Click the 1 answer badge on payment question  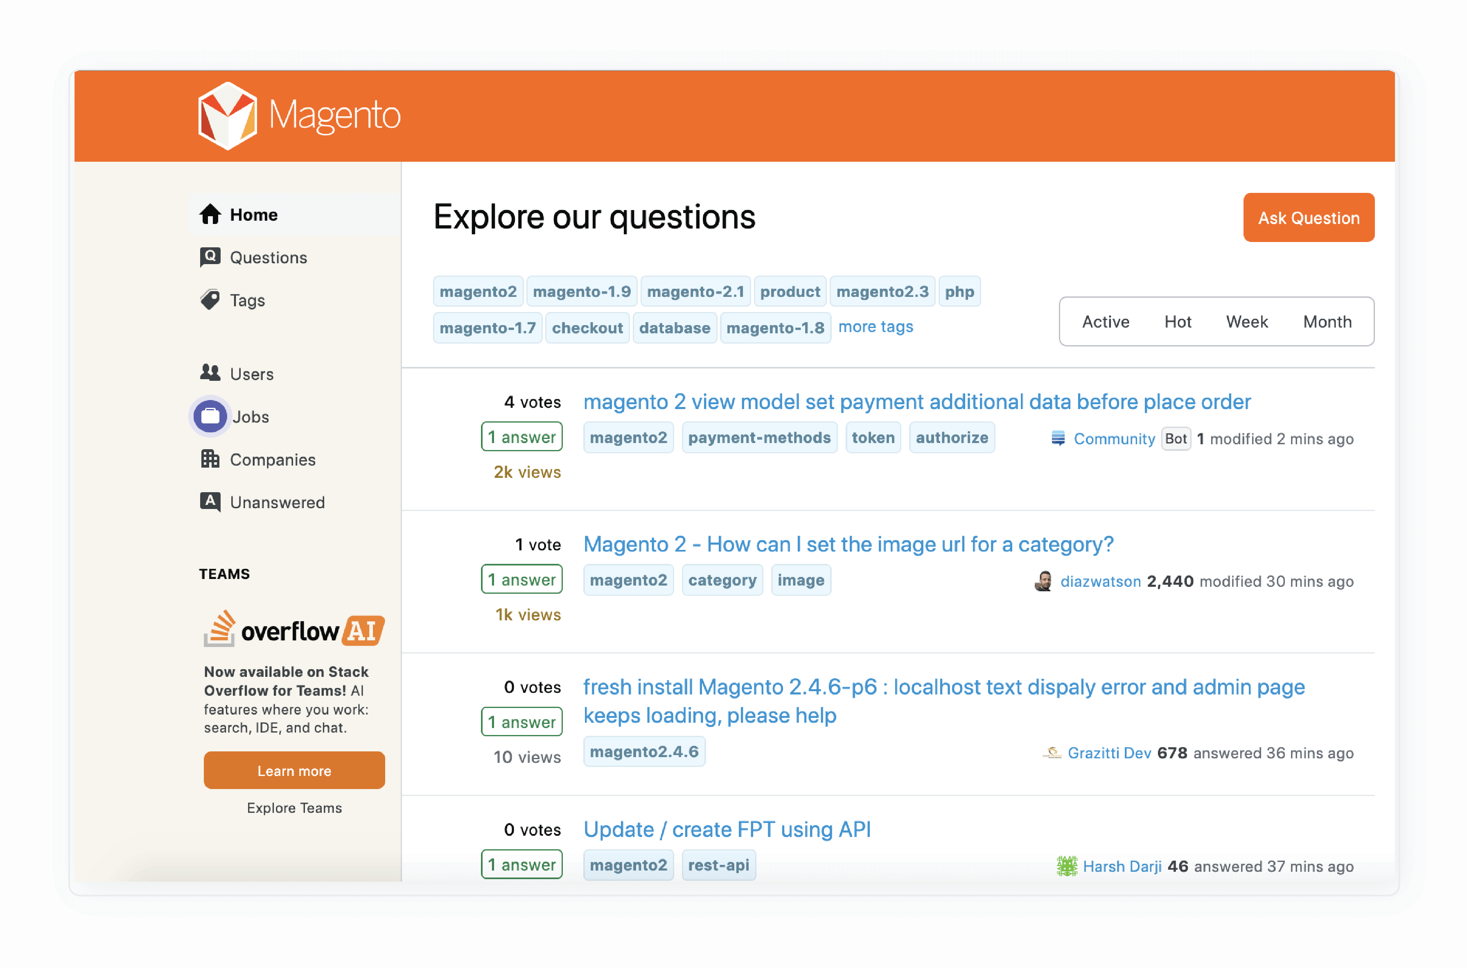[x=521, y=437]
